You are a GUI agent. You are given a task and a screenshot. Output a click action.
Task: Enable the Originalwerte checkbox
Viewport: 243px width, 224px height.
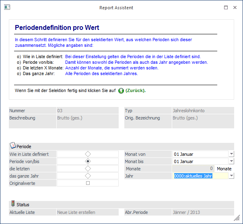coord(88,183)
